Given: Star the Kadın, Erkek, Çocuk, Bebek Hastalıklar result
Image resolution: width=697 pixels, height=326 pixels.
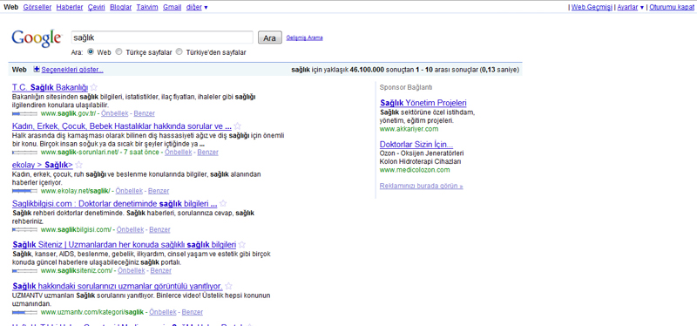Looking at the screenshot, I should pos(238,126).
